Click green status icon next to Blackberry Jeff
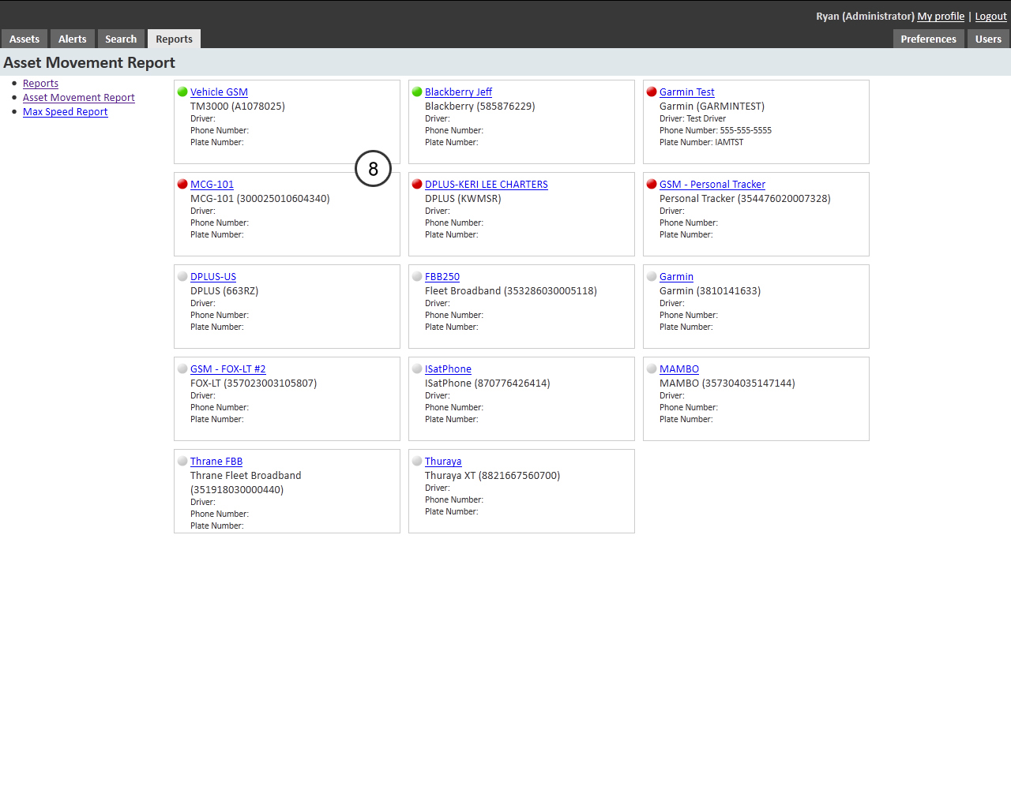This screenshot has height=808, width=1011. pos(417,92)
